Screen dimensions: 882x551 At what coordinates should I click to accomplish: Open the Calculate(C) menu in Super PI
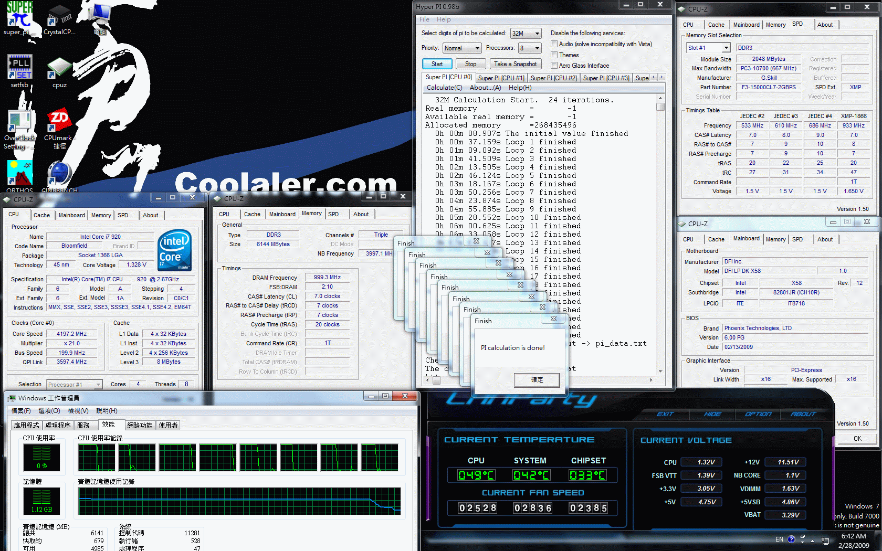click(x=444, y=88)
